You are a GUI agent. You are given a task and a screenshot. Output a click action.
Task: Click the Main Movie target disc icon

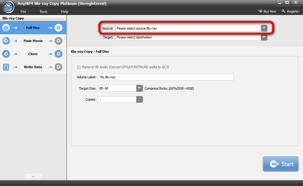pyautogui.click(x=58, y=41)
